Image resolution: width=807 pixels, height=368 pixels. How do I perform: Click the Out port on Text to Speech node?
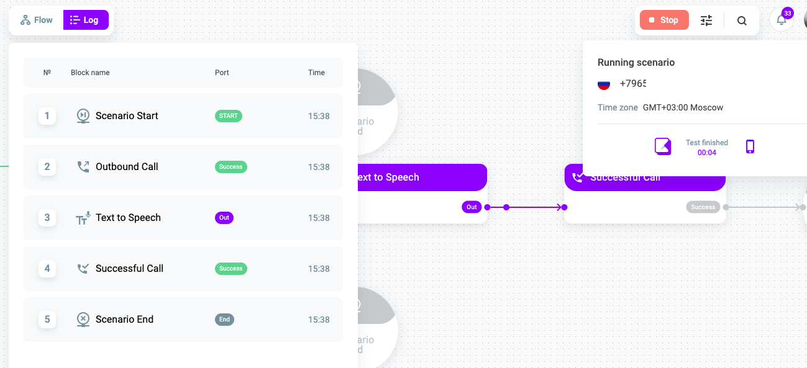pos(472,207)
